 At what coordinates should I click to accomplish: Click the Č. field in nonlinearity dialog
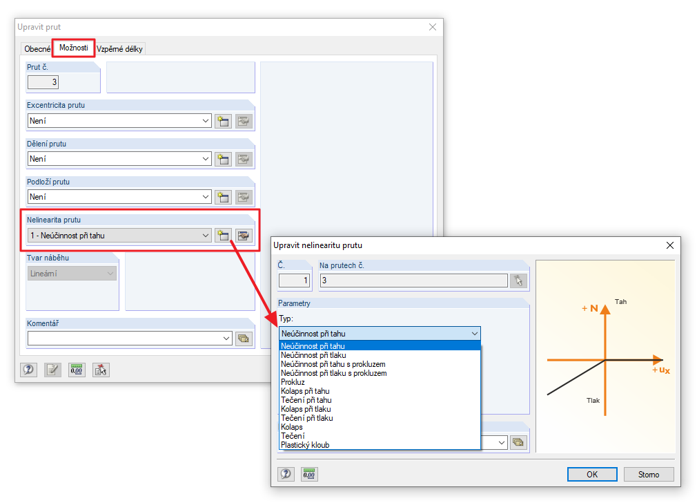click(x=294, y=281)
